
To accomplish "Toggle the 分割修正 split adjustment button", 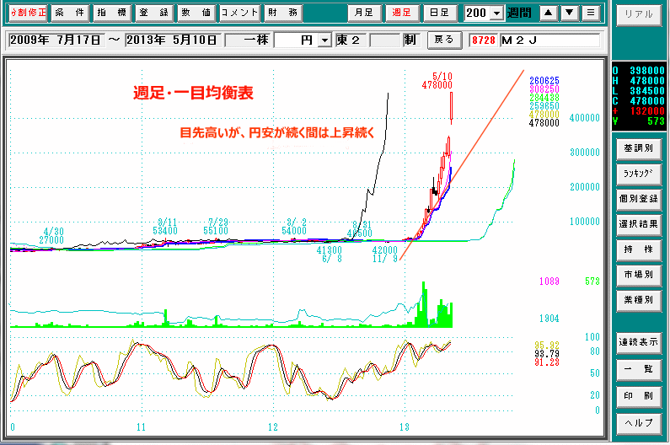I will 28,13.
